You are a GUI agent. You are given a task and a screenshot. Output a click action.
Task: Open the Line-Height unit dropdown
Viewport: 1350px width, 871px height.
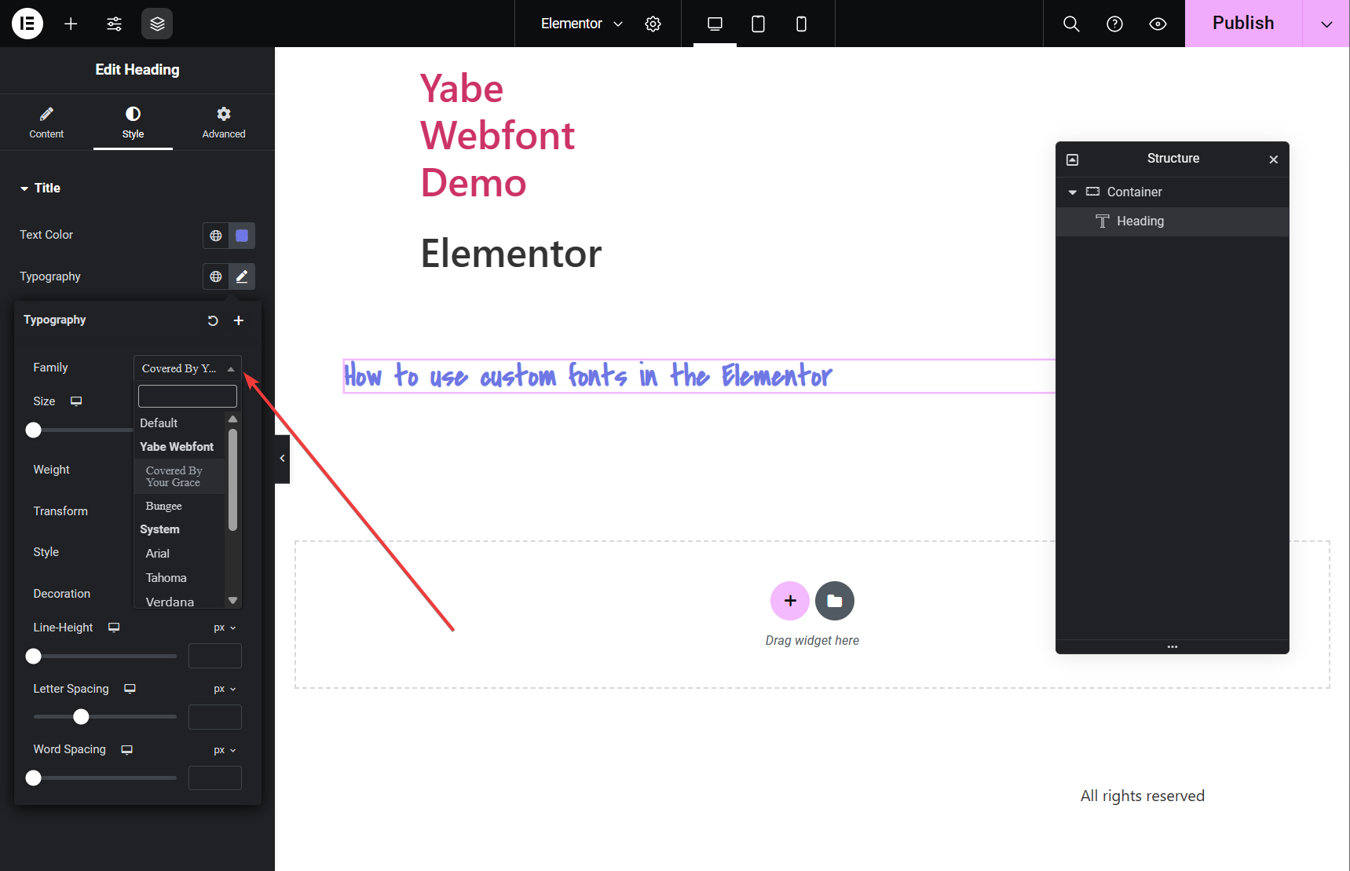point(225,628)
